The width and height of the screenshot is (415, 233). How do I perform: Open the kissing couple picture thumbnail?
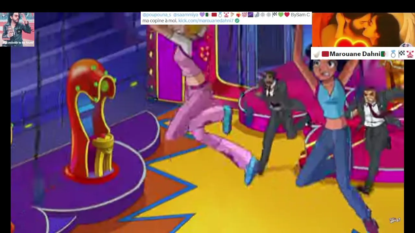[363, 30]
